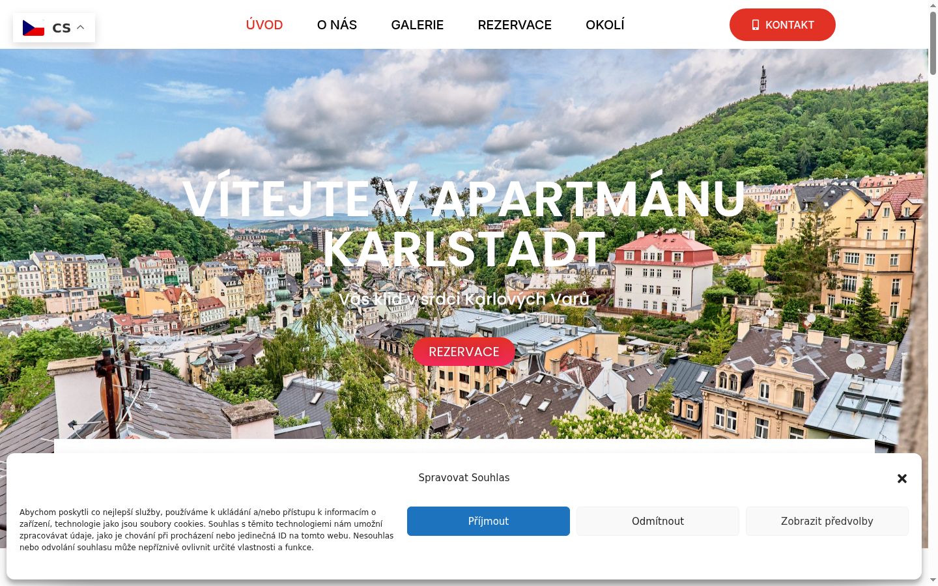Close the cookie consent dialog

pyautogui.click(x=902, y=479)
